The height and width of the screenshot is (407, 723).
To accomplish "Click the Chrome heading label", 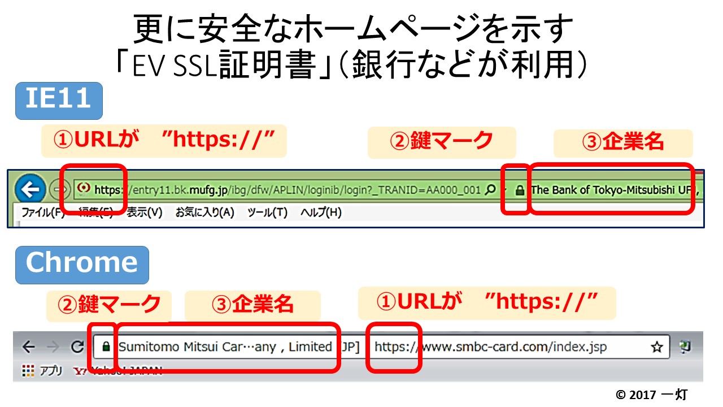I will coord(82,265).
